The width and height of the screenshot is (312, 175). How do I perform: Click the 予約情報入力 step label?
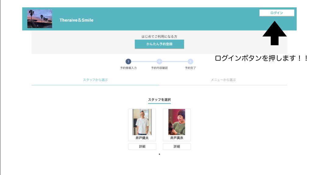tap(128, 68)
